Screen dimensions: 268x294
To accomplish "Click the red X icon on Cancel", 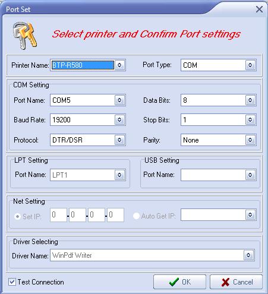I will [x=225, y=282].
